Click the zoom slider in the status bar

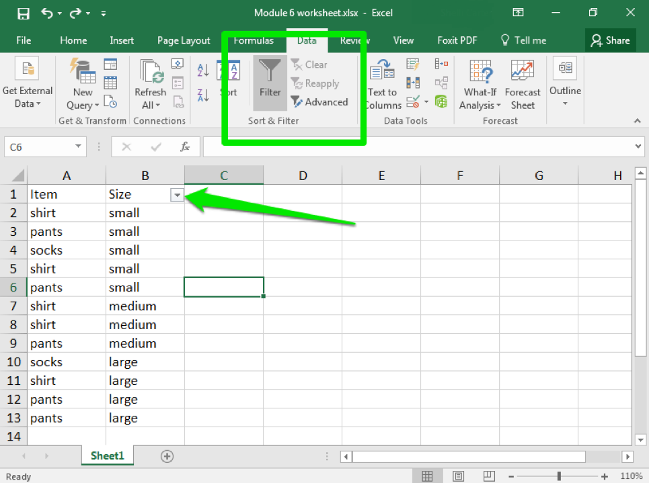(559, 476)
